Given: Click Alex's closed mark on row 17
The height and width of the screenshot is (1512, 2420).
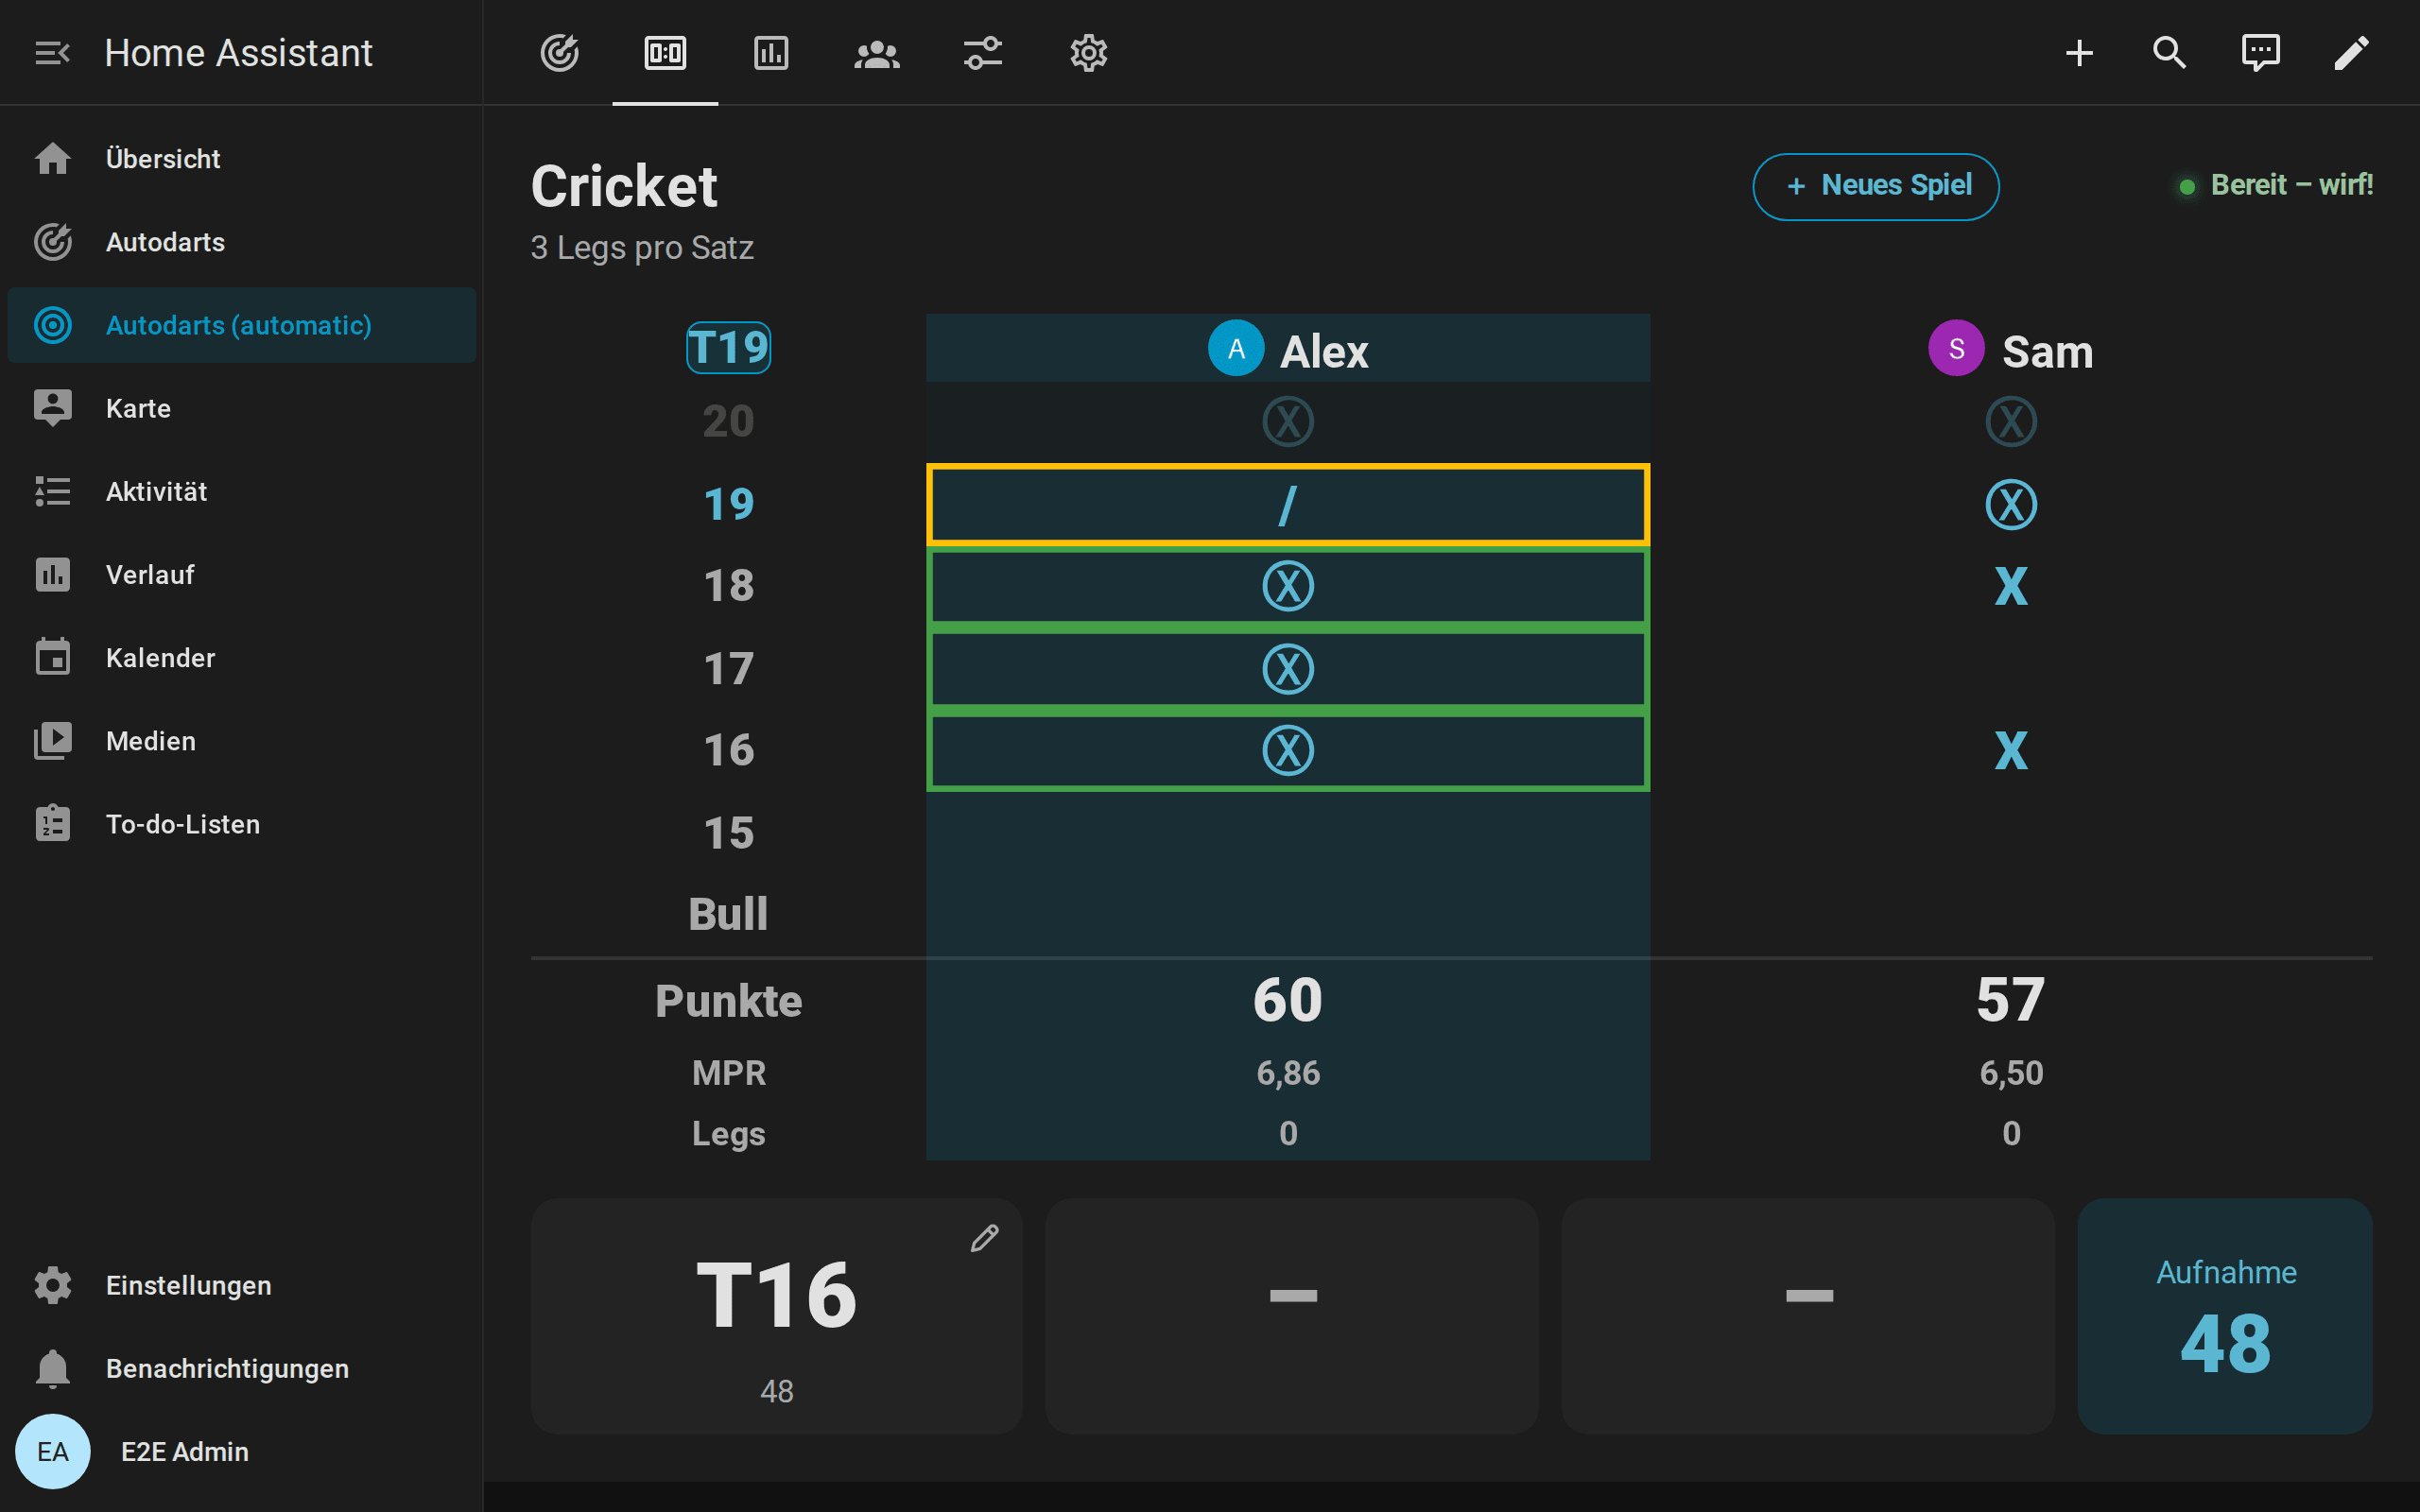Looking at the screenshot, I should point(1288,668).
